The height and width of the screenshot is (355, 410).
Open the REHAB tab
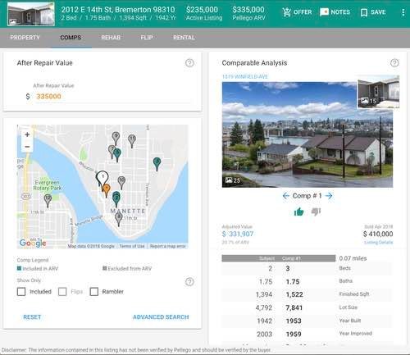[x=111, y=38]
